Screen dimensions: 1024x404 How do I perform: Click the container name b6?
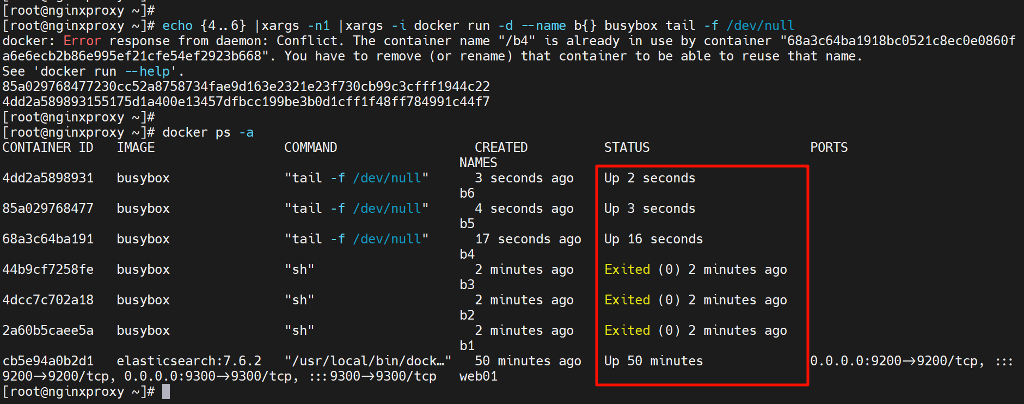pyautogui.click(x=467, y=193)
